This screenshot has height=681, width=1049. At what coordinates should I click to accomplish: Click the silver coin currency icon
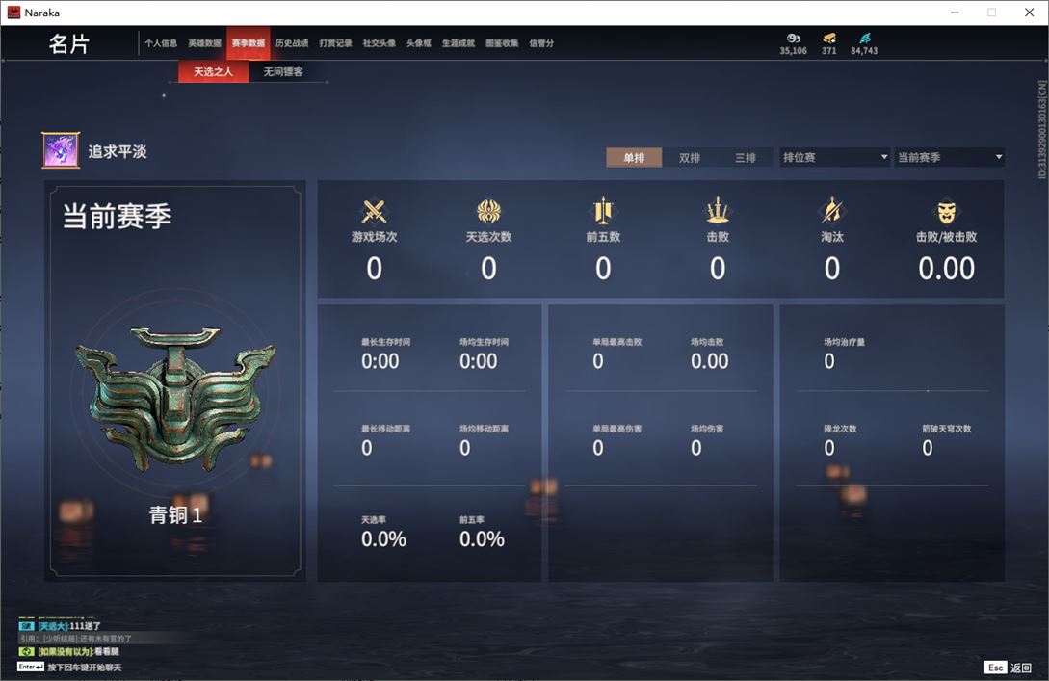[794, 39]
